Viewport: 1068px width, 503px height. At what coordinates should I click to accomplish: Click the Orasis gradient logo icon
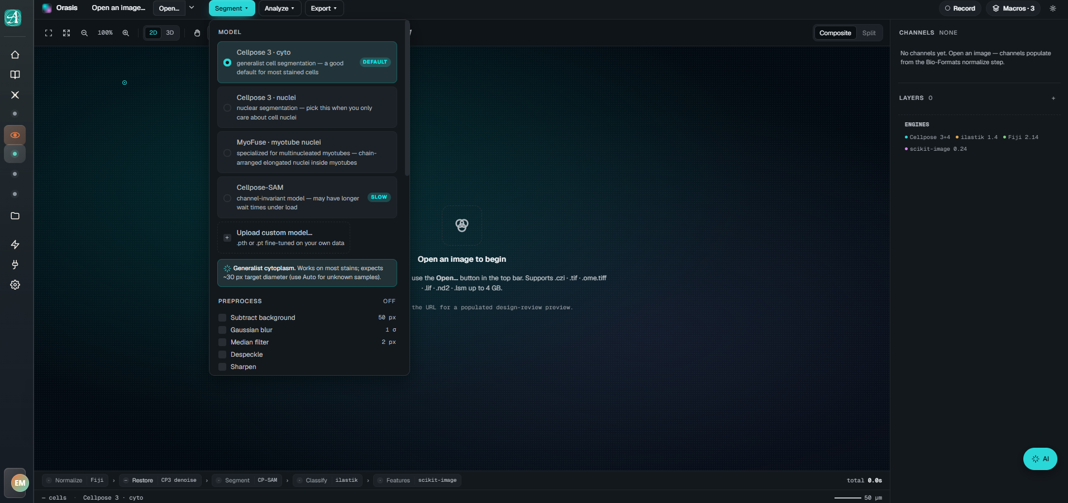click(47, 8)
